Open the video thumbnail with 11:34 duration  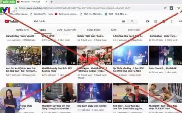tap(130, 93)
